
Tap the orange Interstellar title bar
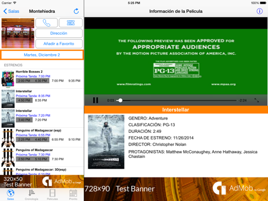(176, 110)
